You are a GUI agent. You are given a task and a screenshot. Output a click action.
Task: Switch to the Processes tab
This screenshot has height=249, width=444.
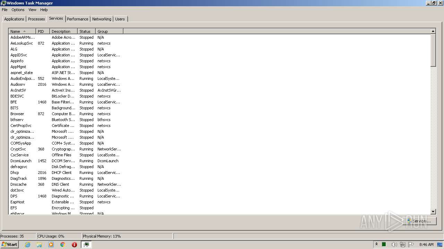pyautogui.click(x=36, y=19)
